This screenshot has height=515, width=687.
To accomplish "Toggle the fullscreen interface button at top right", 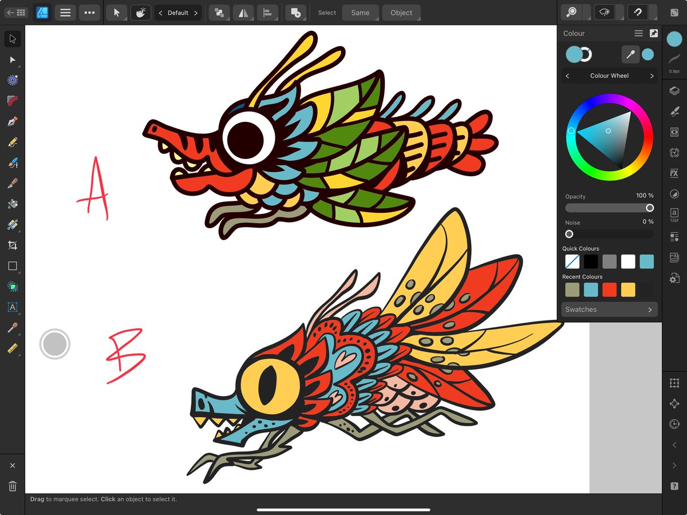I will tap(674, 12).
